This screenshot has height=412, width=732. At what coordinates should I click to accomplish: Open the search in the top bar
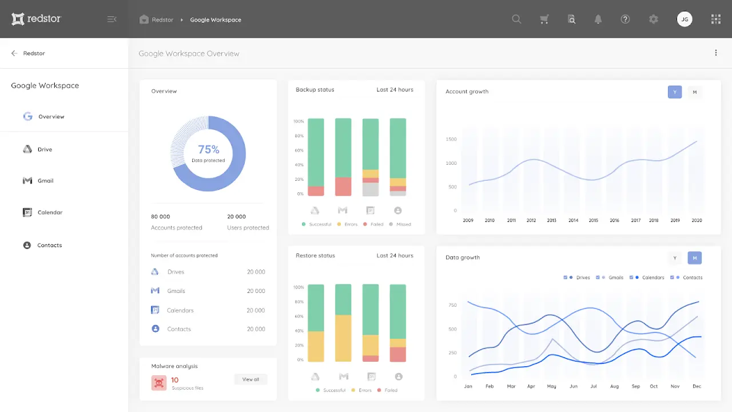516,19
